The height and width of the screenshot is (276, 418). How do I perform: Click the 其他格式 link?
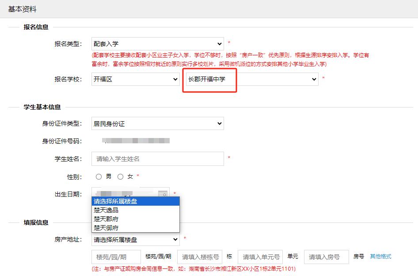[x=380, y=257]
